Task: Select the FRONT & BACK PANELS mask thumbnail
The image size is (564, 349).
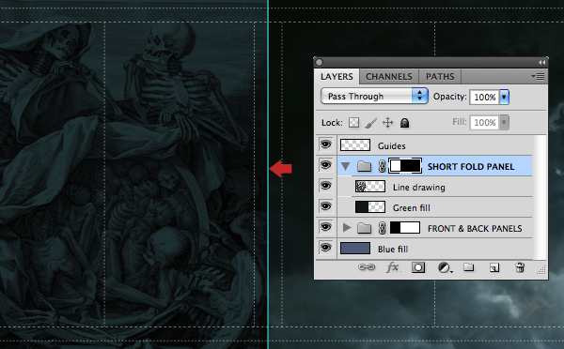Action: click(405, 228)
